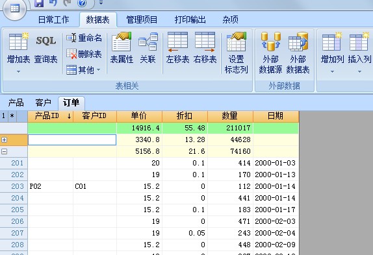Click the 单价 column header
The width and height of the screenshot is (373, 255).
tap(139, 116)
